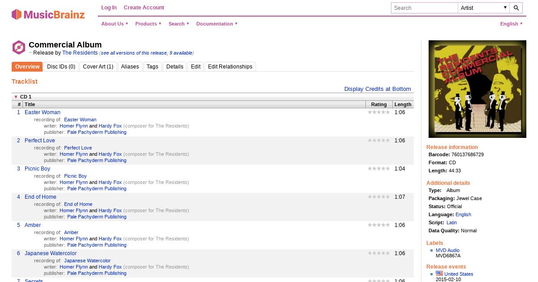This screenshot has width=538, height=282.
Task: Open the Edit Relationships tab
Action: 230,67
